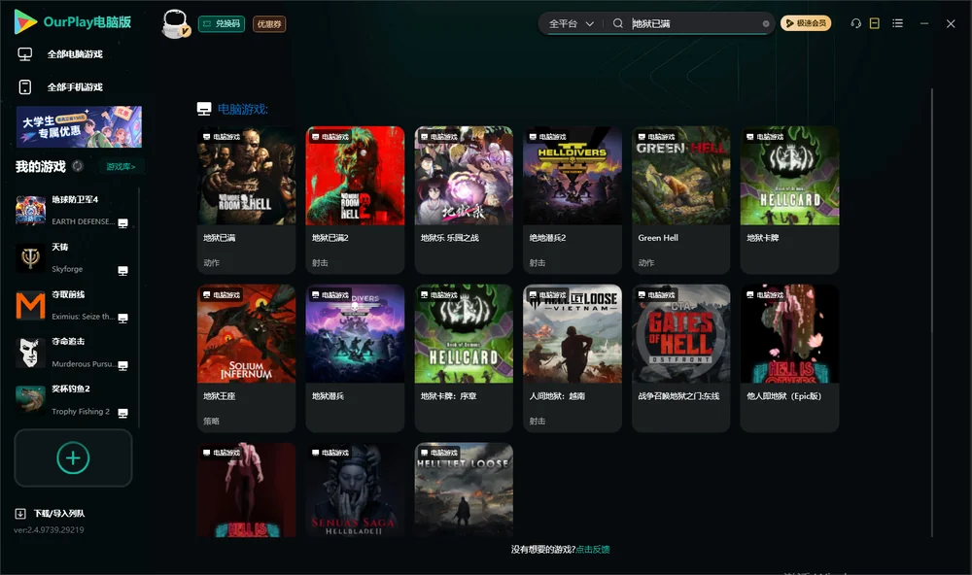This screenshot has width=972, height=575.
Task: Open Hell Let Loose bottom card
Action: click(x=464, y=490)
